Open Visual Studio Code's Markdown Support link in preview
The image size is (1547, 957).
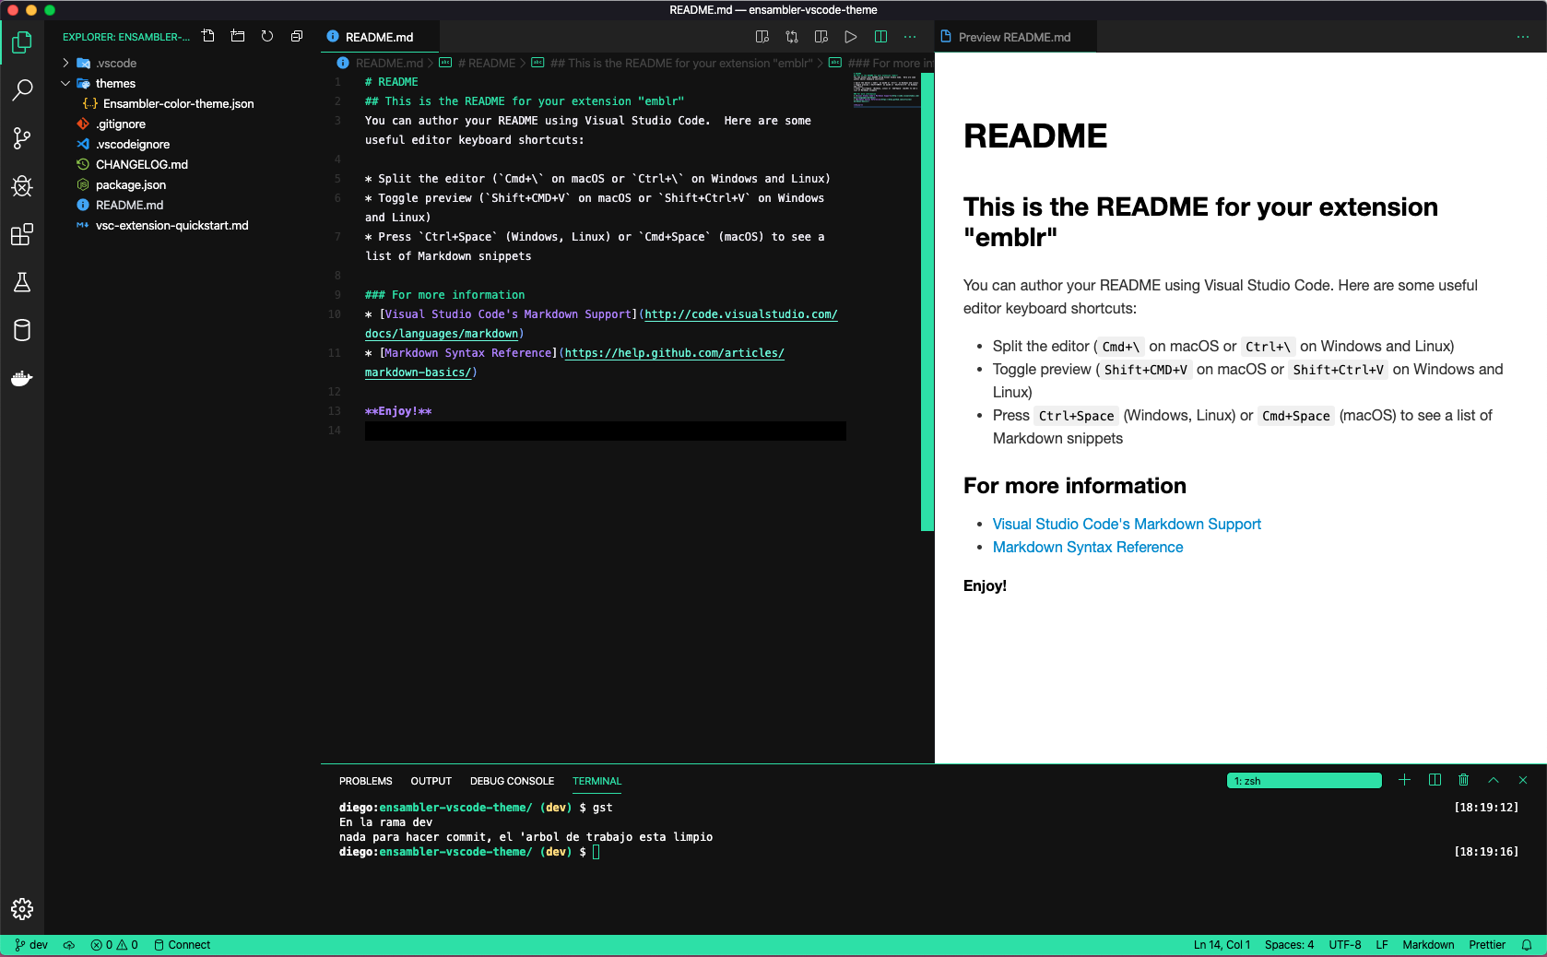(x=1127, y=524)
